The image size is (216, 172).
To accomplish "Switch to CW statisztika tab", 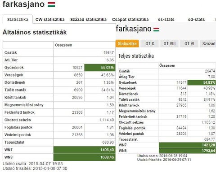I will (50, 19).
